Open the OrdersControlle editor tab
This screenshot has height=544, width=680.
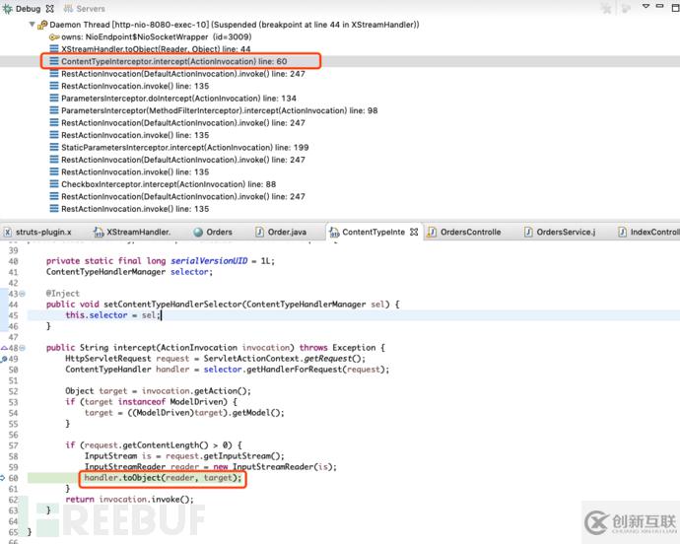pyautogui.click(x=470, y=233)
